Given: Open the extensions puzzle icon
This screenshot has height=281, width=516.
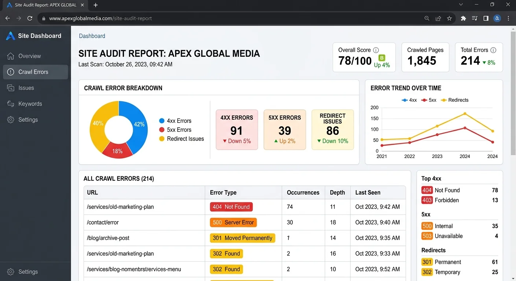Looking at the screenshot, I should 464,18.
